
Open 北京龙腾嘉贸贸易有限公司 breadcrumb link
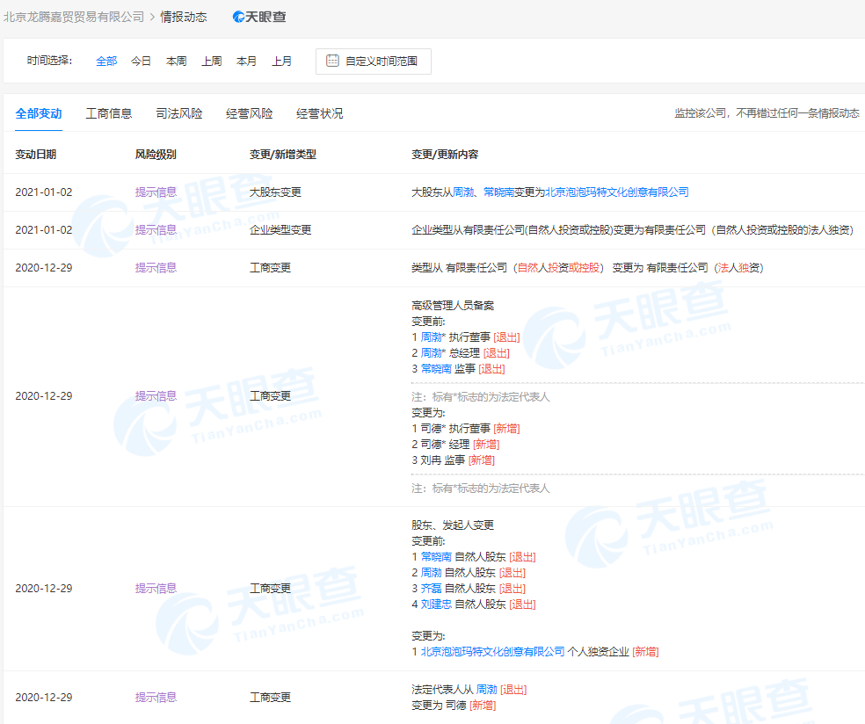coord(74,17)
